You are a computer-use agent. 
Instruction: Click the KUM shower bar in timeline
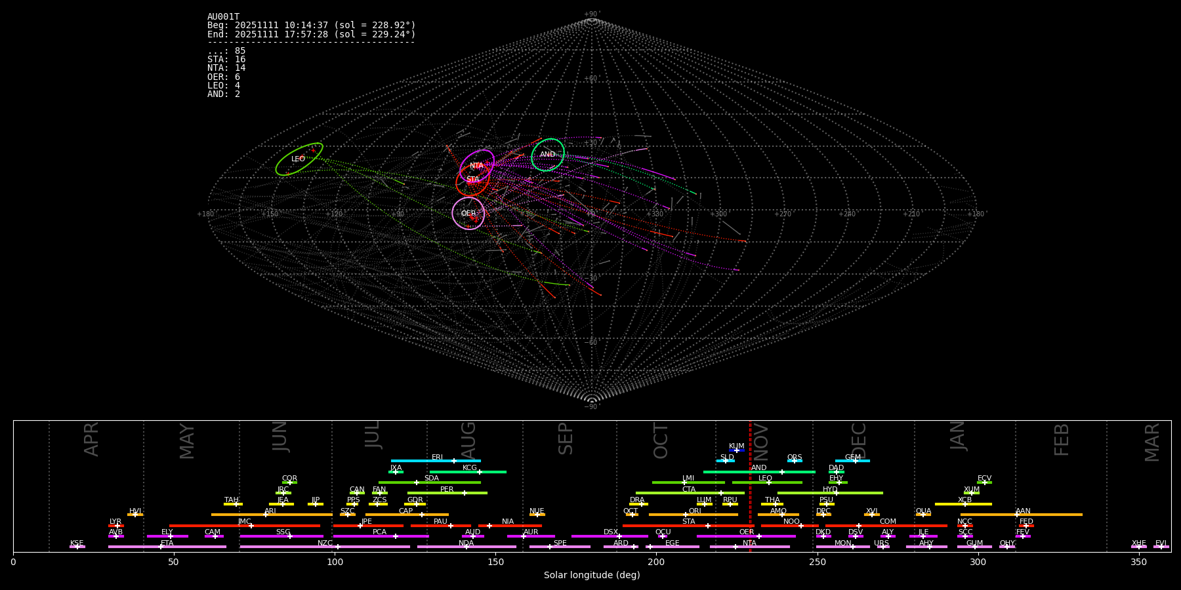coord(737,450)
